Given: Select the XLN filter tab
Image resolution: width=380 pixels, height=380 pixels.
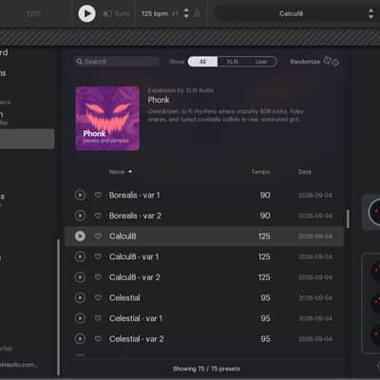Looking at the screenshot, I should (232, 62).
